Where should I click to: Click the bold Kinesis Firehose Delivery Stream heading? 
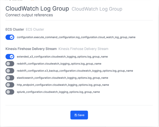pyautogui.click(x=31, y=49)
